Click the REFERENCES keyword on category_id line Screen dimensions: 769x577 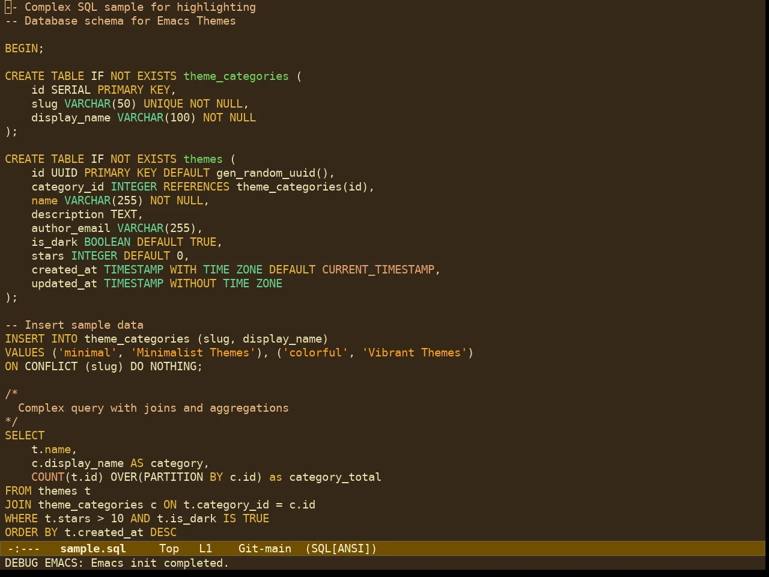coord(196,187)
